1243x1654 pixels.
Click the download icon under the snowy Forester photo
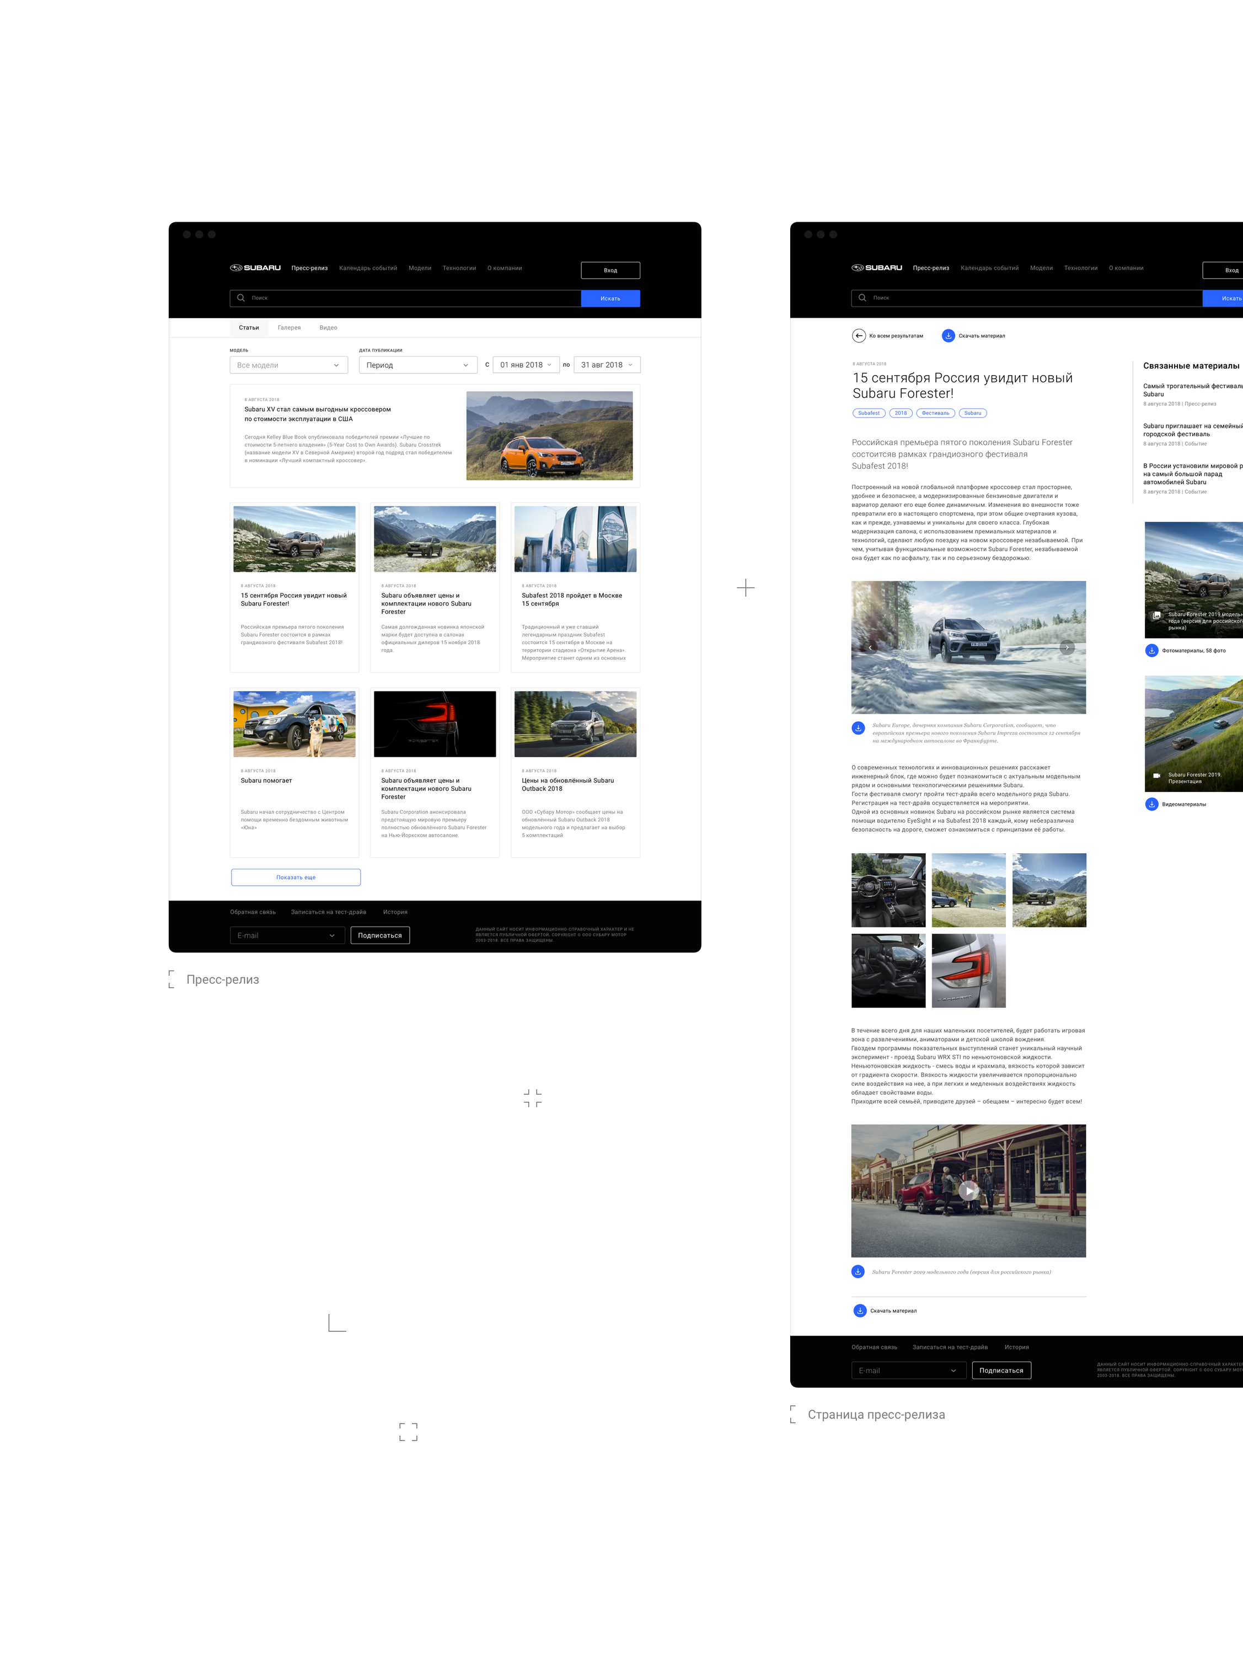(858, 727)
